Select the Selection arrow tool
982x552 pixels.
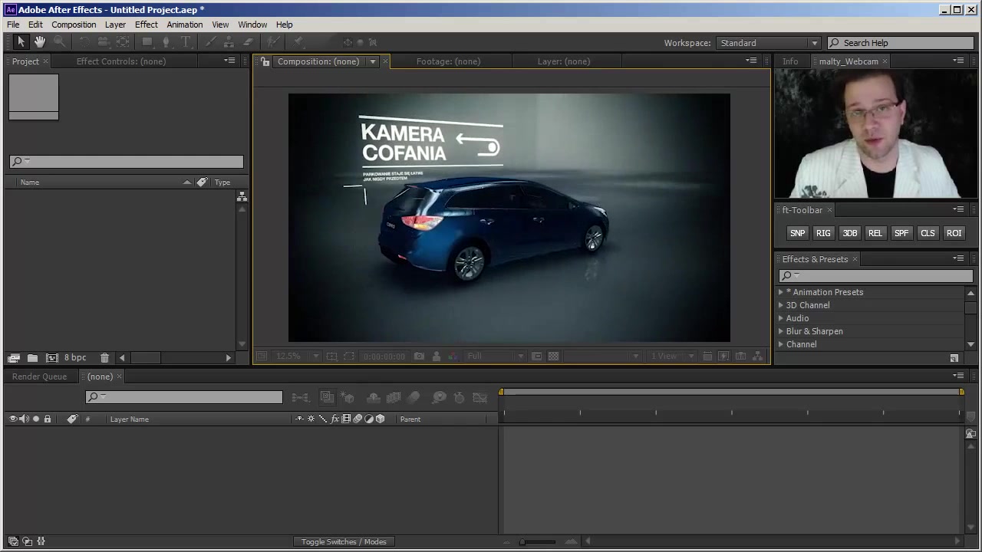pos(21,42)
